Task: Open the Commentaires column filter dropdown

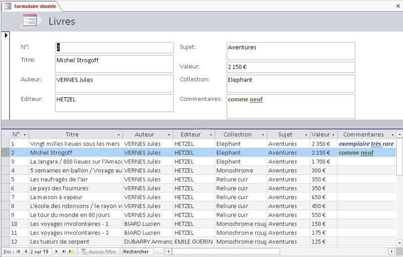Action: pyautogui.click(x=393, y=135)
